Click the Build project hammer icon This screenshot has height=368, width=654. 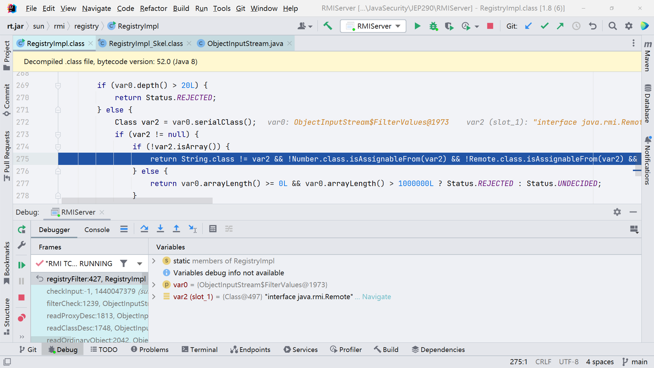tap(328, 26)
